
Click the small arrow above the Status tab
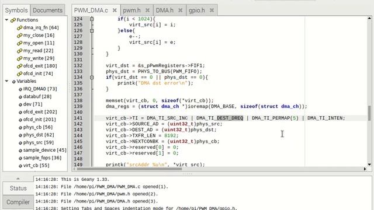(x=18, y=178)
